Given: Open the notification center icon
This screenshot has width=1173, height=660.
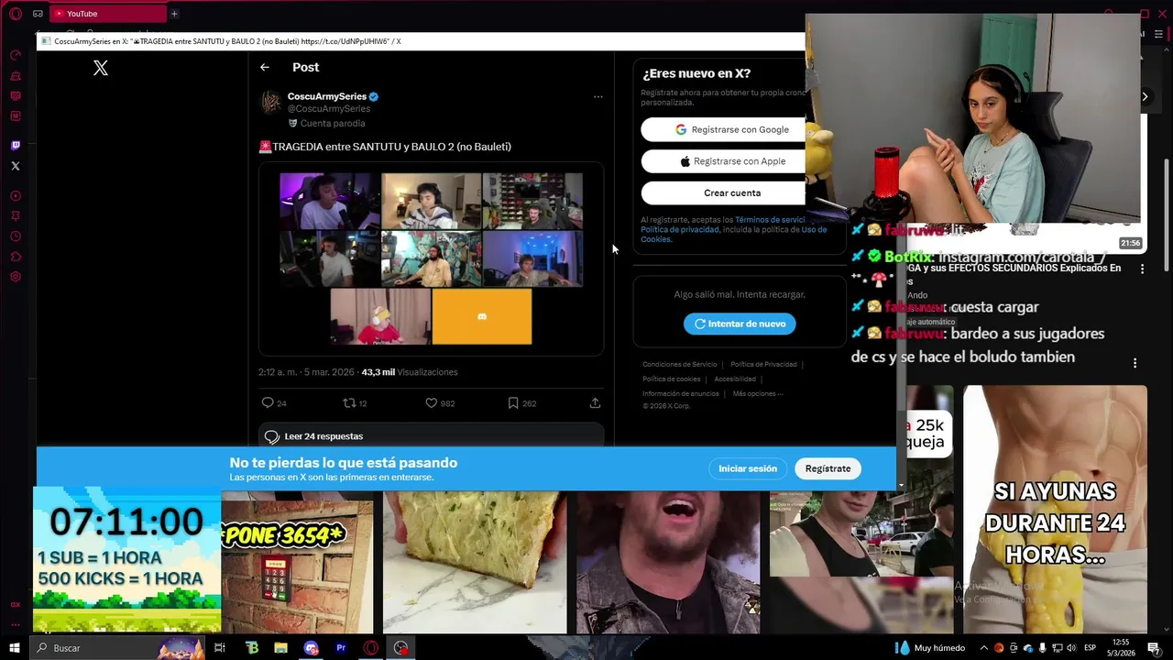Looking at the screenshot, I should (1154, 648).
